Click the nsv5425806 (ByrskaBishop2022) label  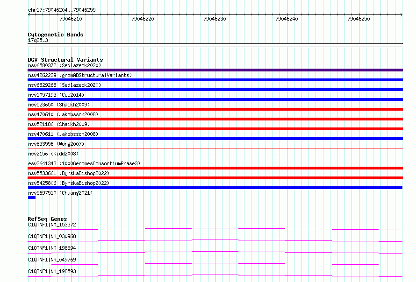click(x=69, y=183)
